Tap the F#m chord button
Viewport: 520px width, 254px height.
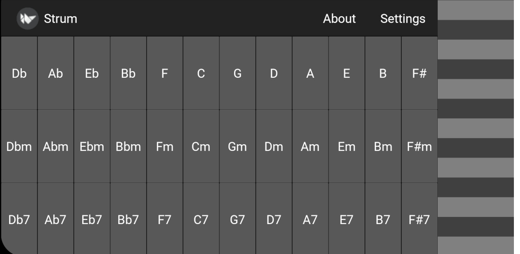point(419,147)
